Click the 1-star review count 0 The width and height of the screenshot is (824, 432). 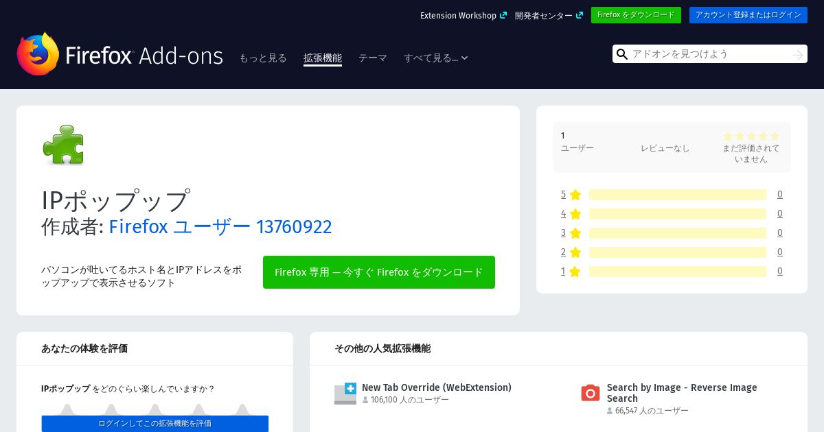(780, 272)
